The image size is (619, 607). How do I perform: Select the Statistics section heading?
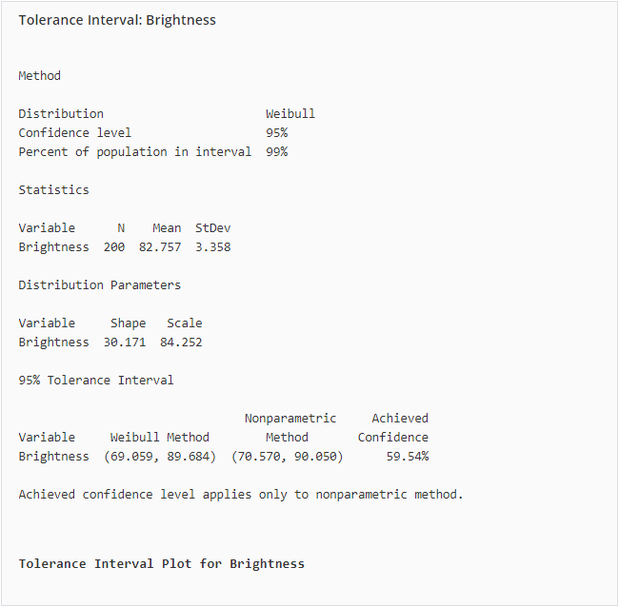tap(53, 190)
